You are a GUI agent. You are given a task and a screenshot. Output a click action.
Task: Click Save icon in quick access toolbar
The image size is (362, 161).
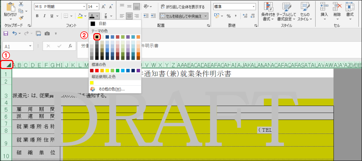click(x=6, y=33)
